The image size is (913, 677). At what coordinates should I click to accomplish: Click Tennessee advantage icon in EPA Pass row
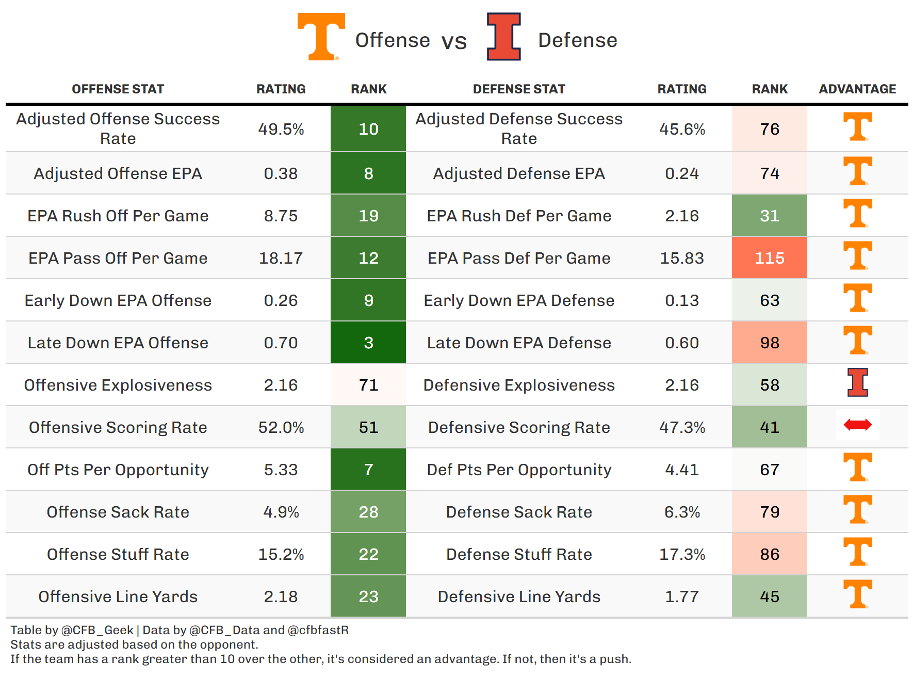coord(857,255)
